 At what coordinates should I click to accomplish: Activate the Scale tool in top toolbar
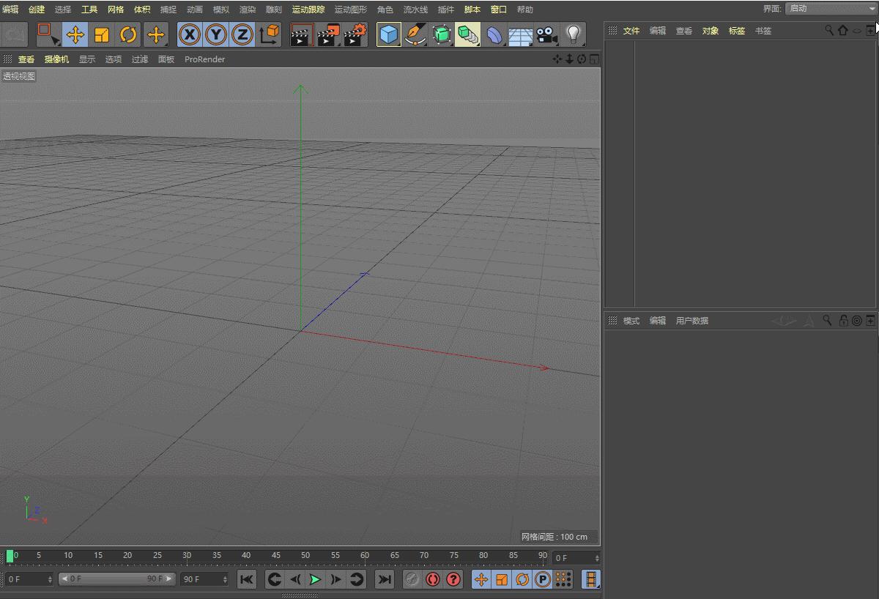pyautogui.click(x=102, y=34)
